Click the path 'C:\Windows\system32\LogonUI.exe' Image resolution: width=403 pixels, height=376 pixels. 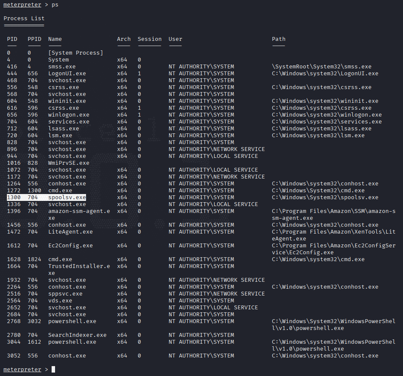325,74
